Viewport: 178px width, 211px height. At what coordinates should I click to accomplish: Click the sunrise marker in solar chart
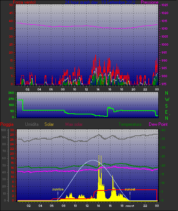pos(58,189)
